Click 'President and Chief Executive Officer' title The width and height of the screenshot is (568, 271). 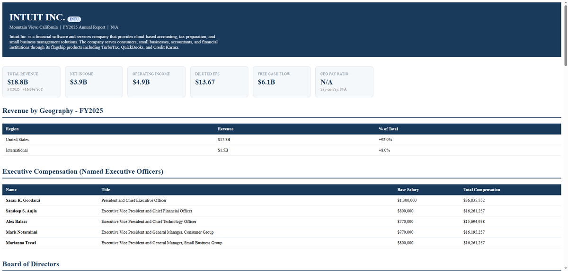(134, 200)
